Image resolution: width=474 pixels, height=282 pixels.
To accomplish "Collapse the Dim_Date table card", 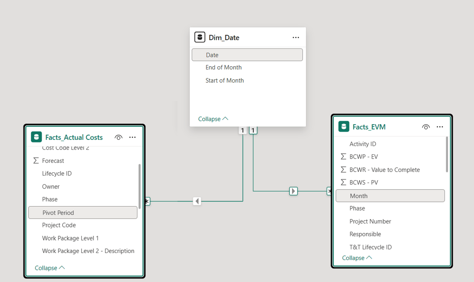I will pyautogui.click(x=213, y=119).
